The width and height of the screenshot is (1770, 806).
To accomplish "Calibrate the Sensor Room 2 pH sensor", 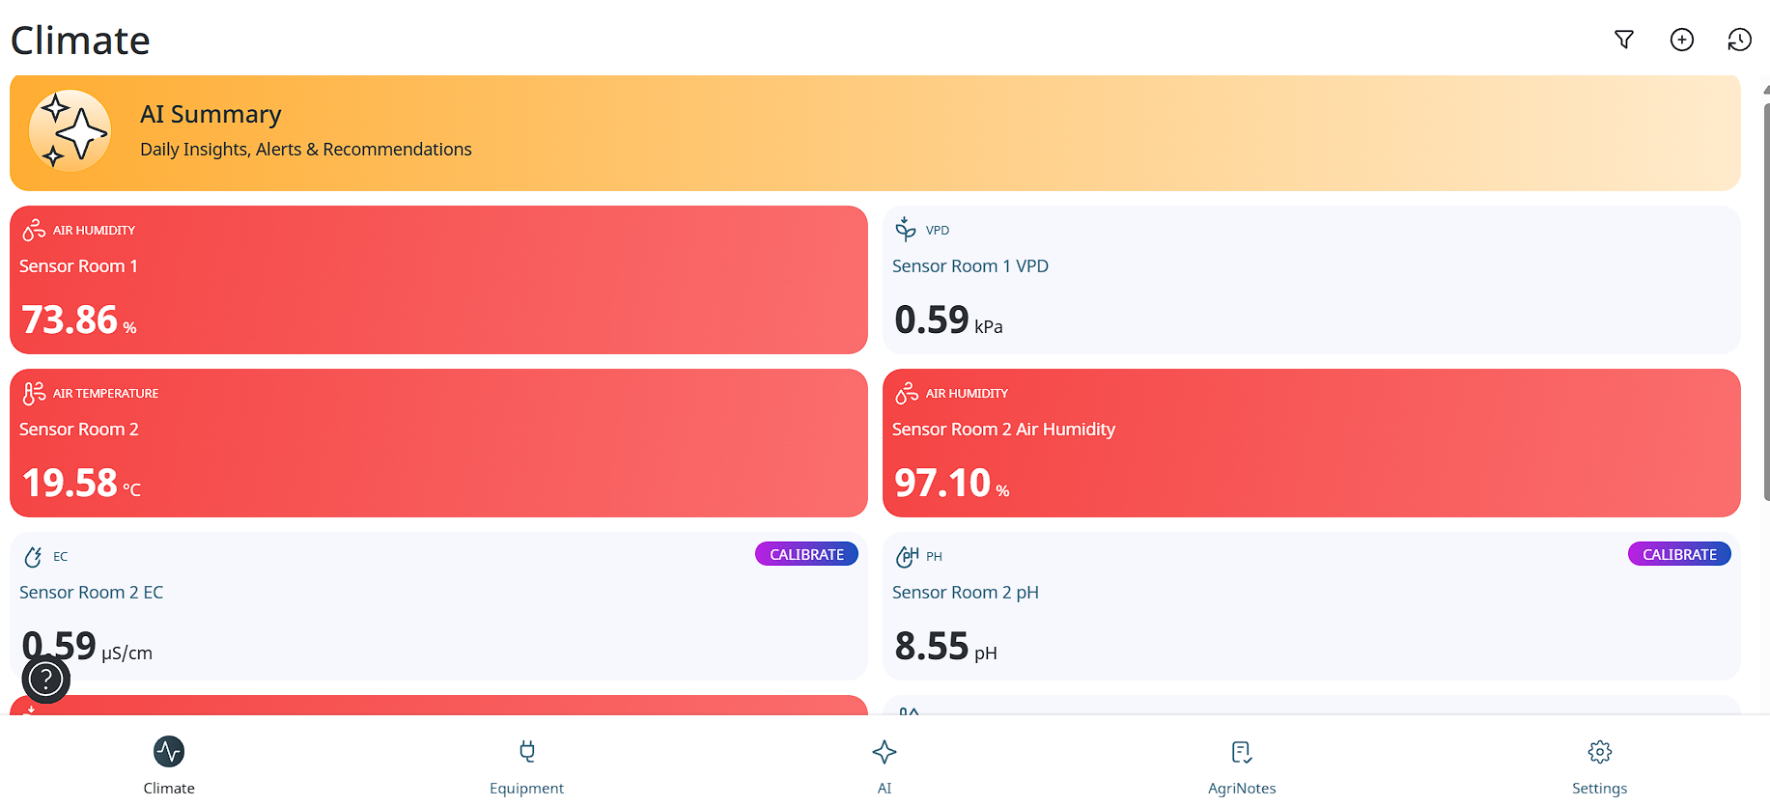I will tap(1679, 554).
